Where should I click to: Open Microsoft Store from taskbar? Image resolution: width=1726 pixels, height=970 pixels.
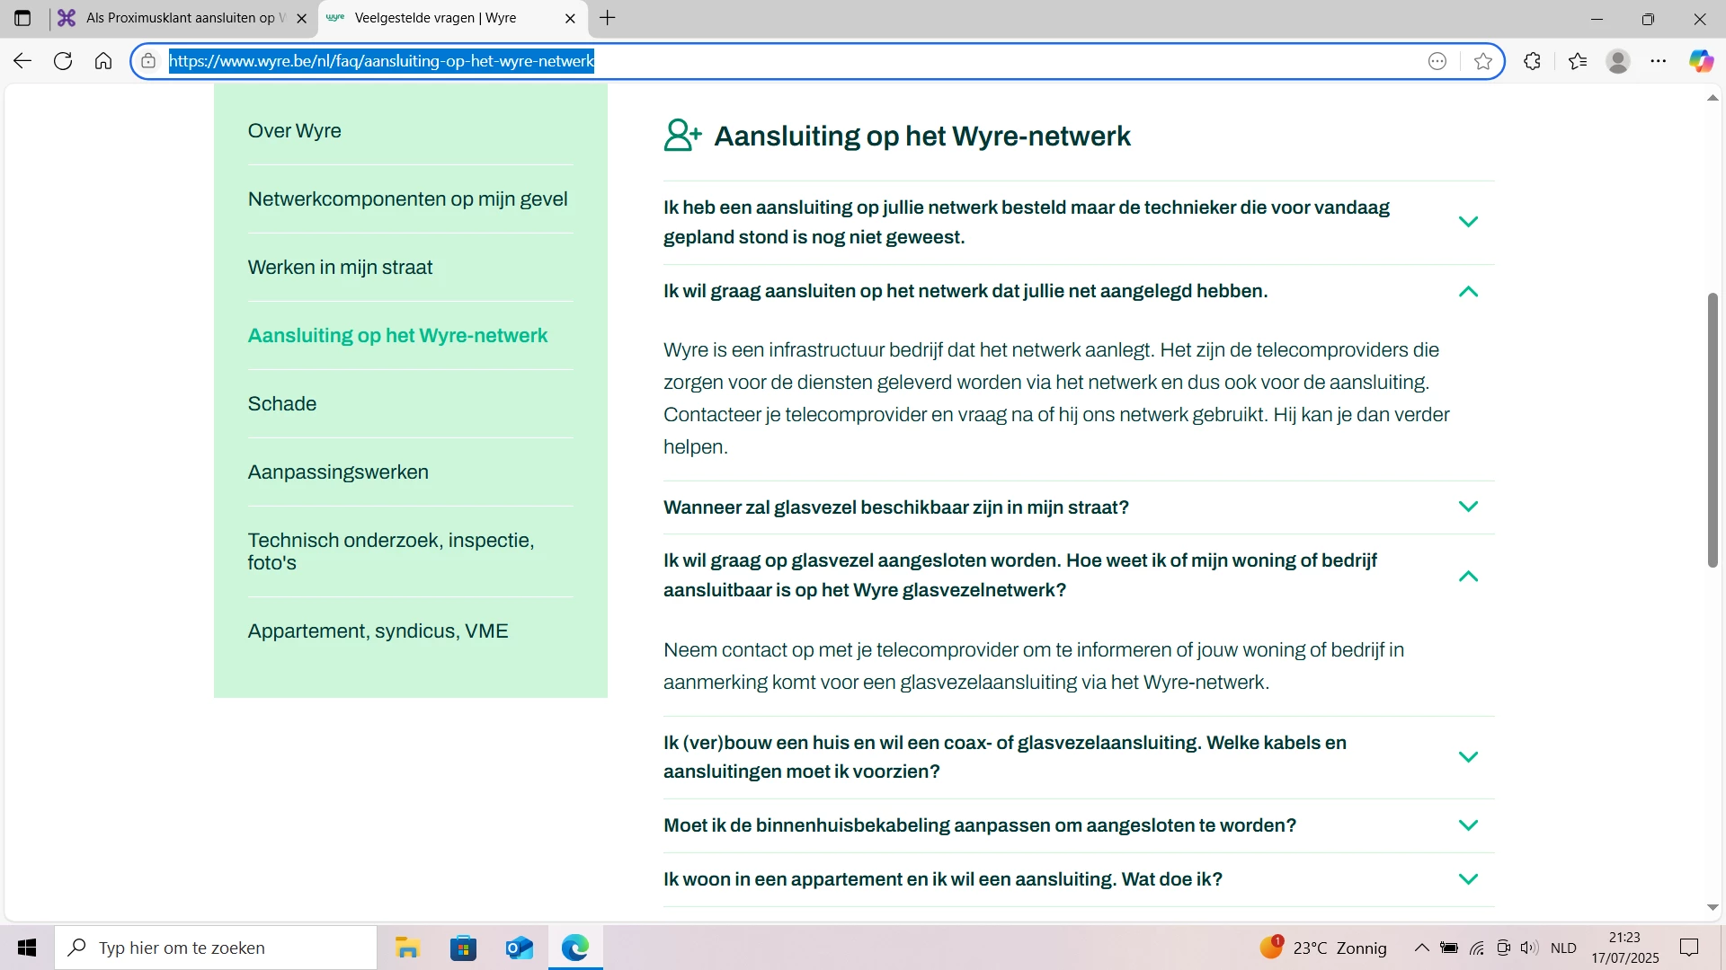coord(463,948)
